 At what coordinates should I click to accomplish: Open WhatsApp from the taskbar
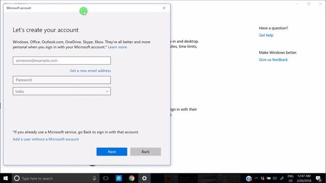tap(119, 178)
